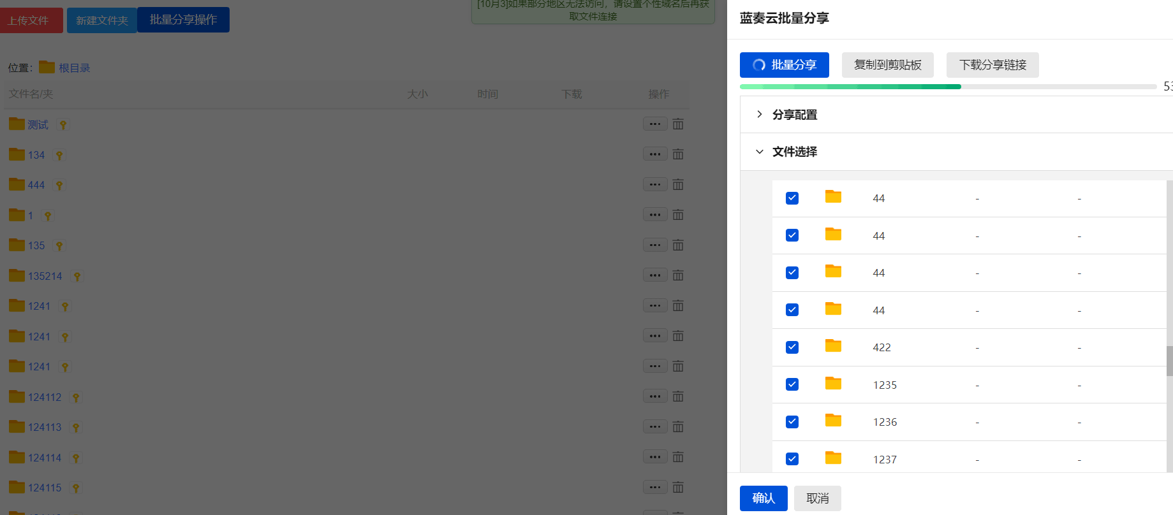Screen dimensions: 1173x515
Task: Click the batch share progress bar
Action: coord(948,87)
